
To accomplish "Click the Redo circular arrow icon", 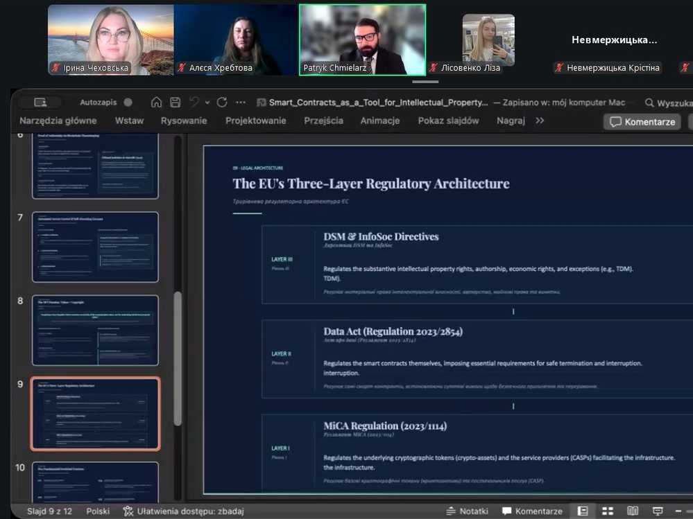I will coord(222,103).
